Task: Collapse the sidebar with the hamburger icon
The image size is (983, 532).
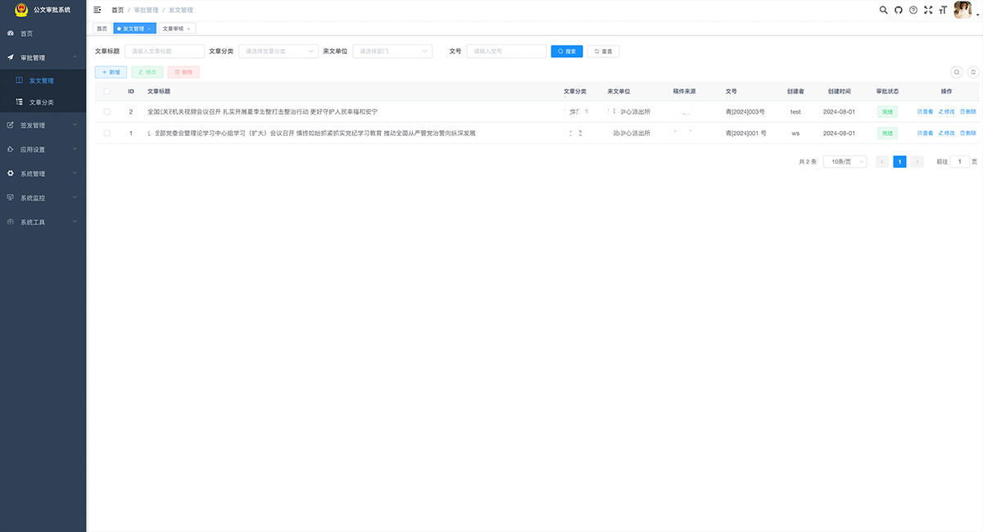Action: (x=97, y=10)
